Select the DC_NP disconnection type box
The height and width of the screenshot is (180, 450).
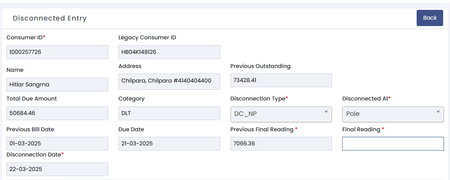click(281, 114)
